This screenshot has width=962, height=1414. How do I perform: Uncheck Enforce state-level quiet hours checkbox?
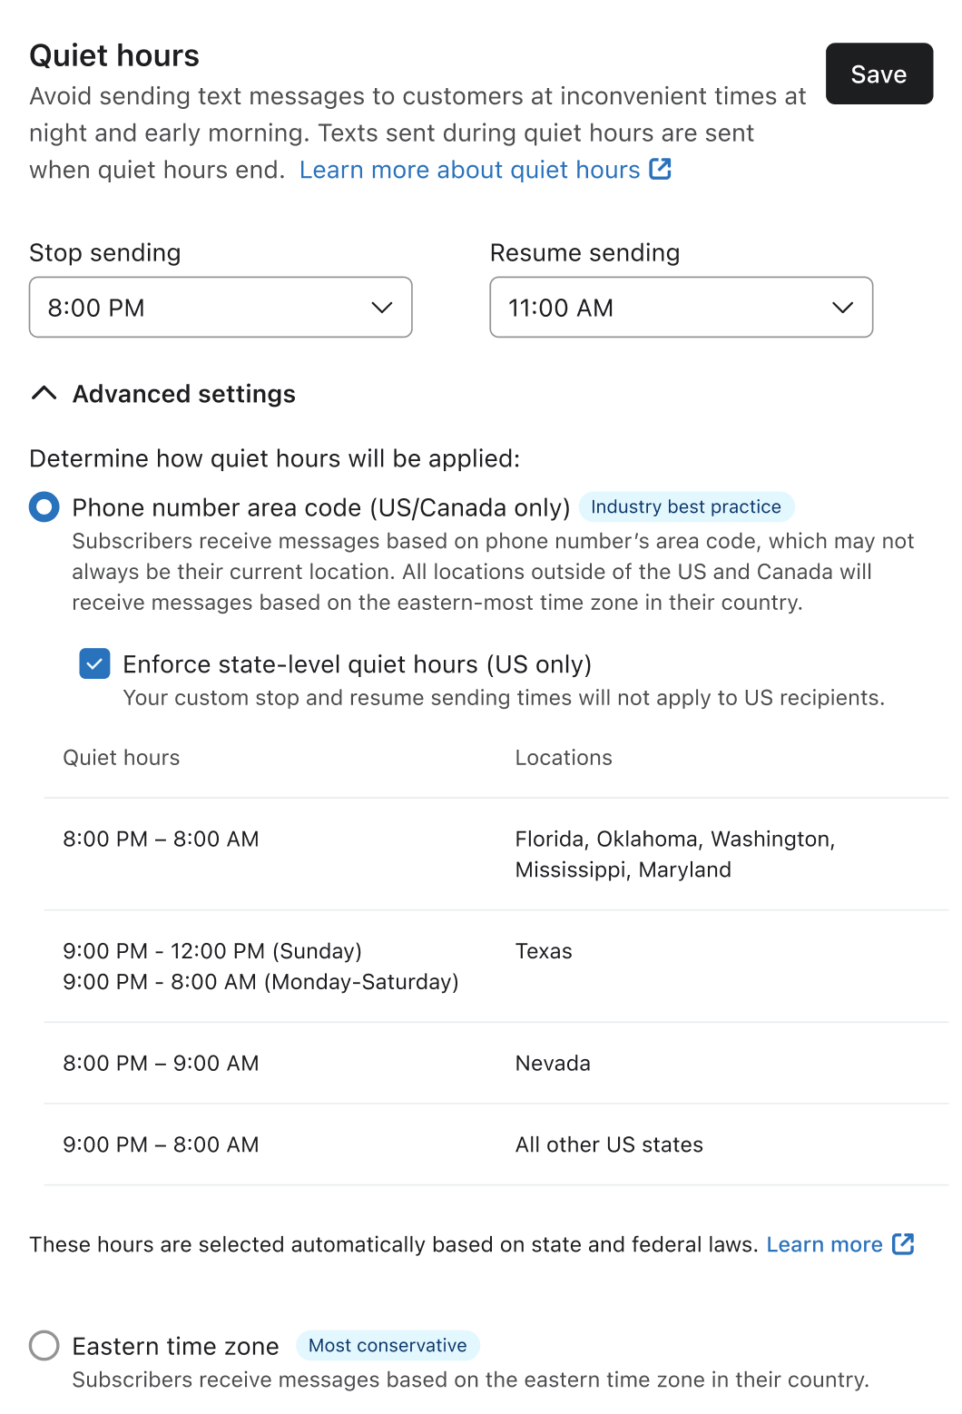pos(94,663)
